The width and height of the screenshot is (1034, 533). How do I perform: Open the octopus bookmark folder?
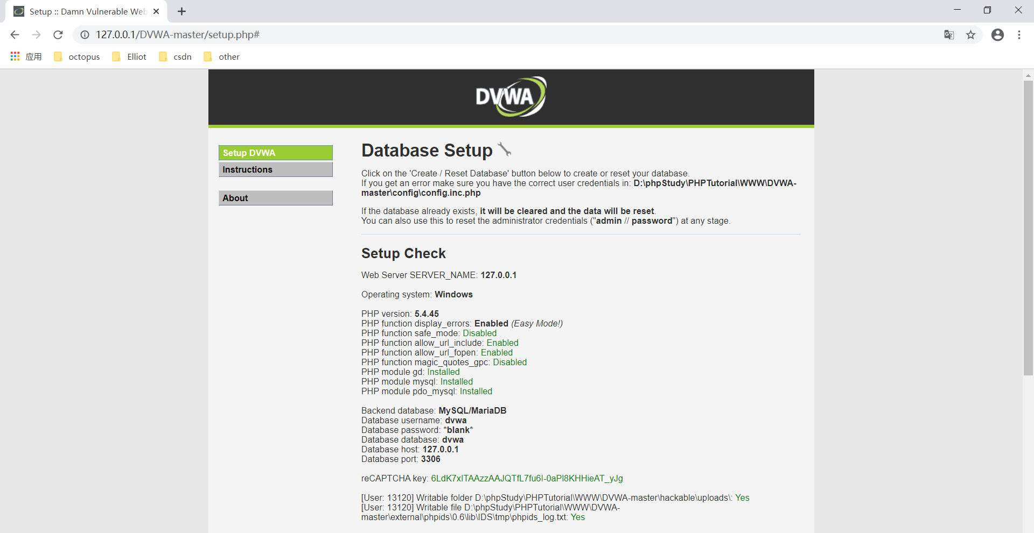point(77,56)
